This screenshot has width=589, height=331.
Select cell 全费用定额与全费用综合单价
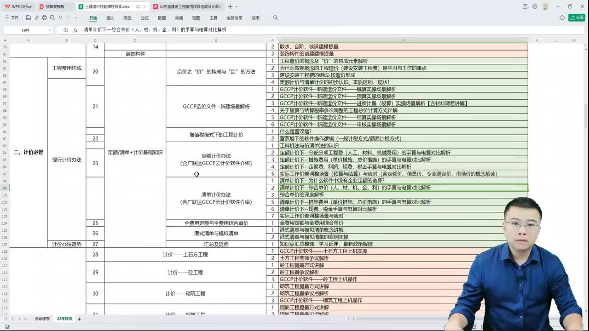click(216, 223)
